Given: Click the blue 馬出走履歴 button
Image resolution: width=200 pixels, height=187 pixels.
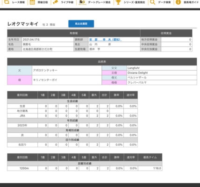Looking at the screenshot, I should 81,24.
